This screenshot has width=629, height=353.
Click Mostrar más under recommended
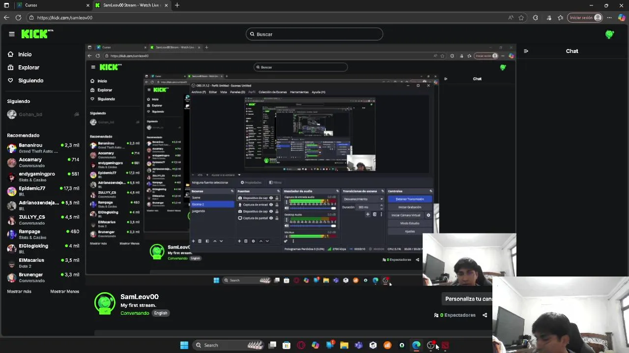click(19, 291)
